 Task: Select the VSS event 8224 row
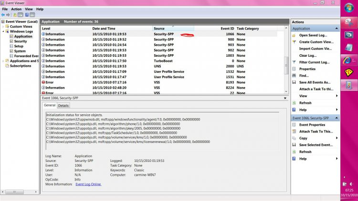[x=159, y=88]
